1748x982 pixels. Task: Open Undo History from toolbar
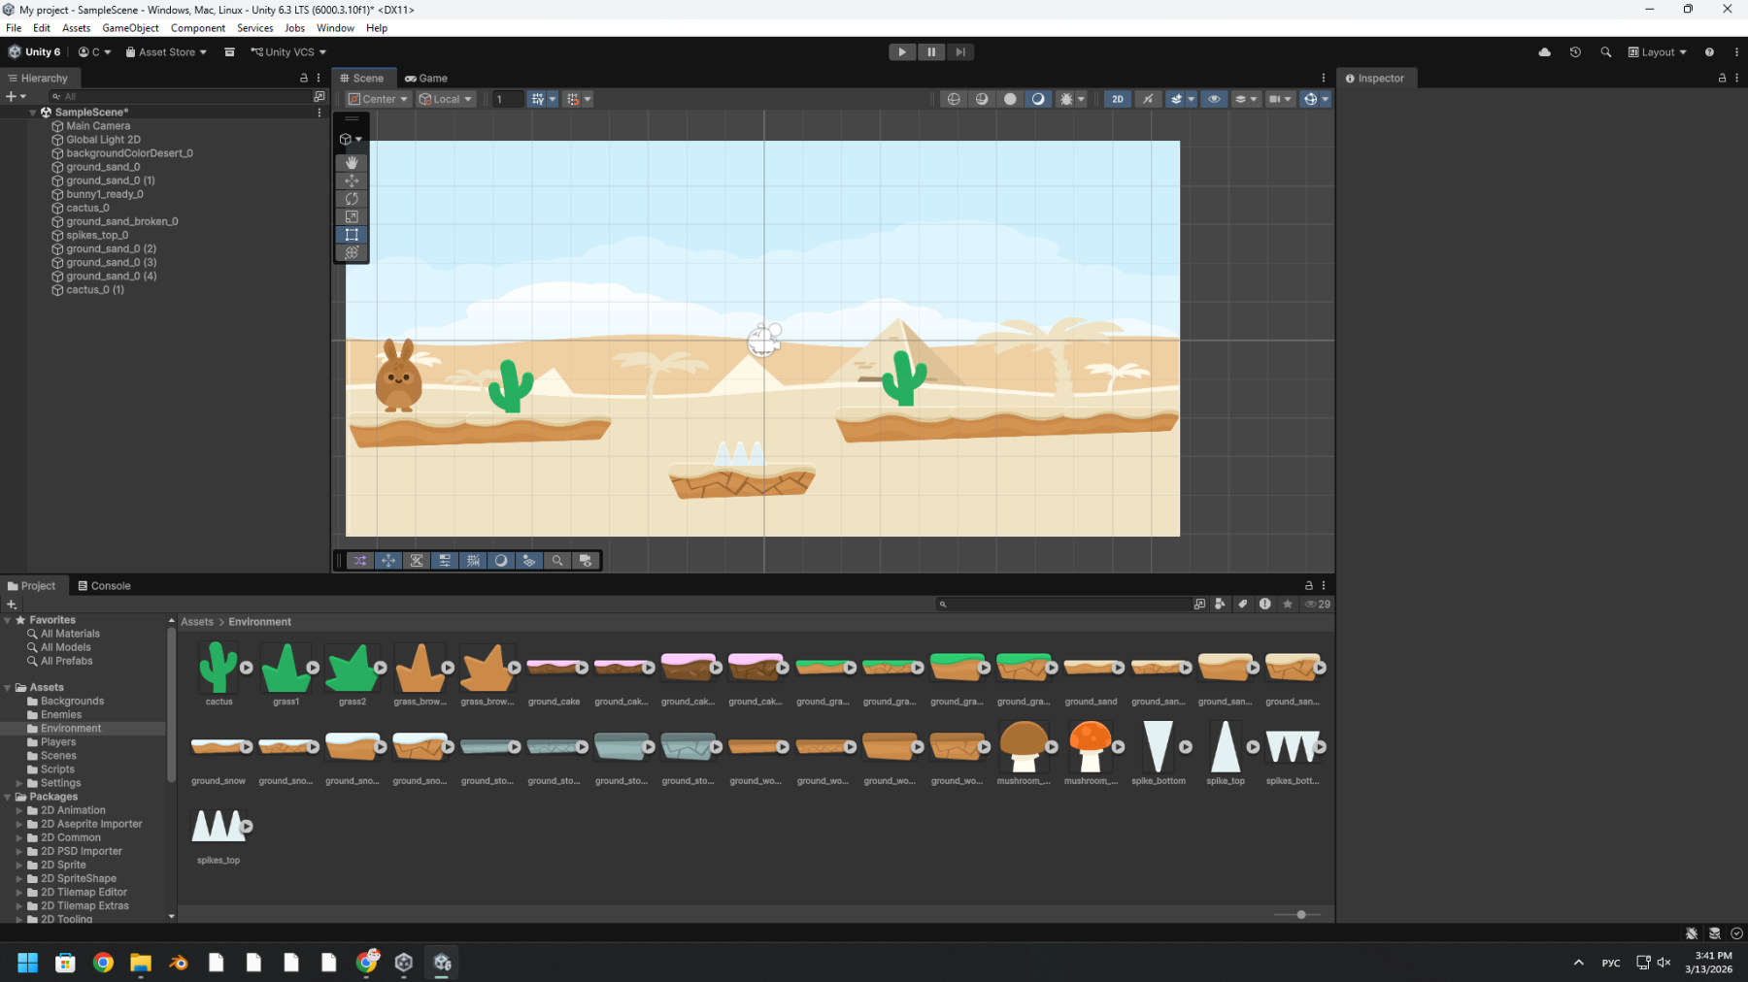coord(1575,52)
